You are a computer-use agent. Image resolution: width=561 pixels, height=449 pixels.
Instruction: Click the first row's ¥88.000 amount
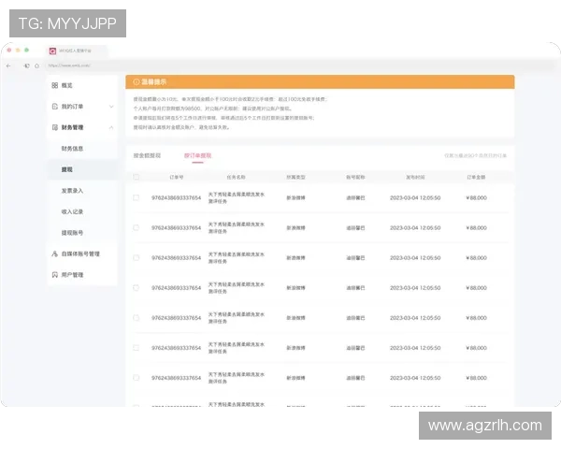tap(476, 198)
